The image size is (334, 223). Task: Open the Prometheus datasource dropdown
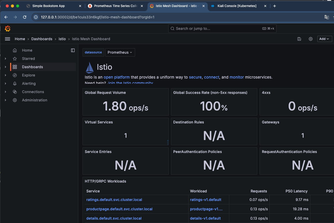click(120, 52)
